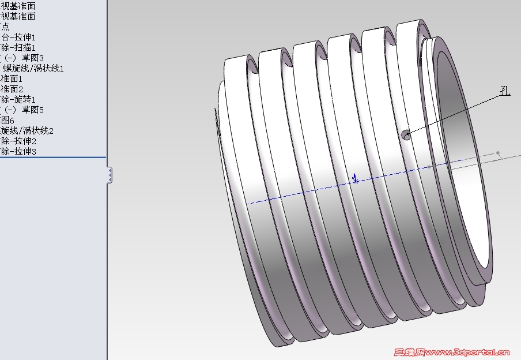This screenshot has height=360, width=521.
Task: Click the panel collapse handle on the divider
Action: click(x=110, y=175)
